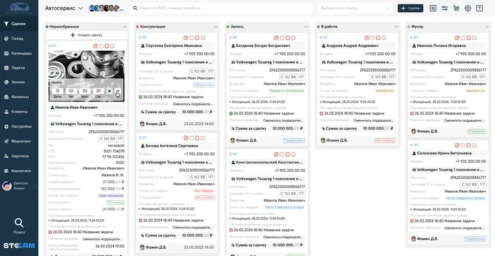Toggle the green task checkbox on Сергеева card
The image size is (495, 256).
[141, 97]
